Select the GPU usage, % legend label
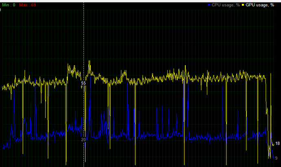281x167 pixels. 260,5
